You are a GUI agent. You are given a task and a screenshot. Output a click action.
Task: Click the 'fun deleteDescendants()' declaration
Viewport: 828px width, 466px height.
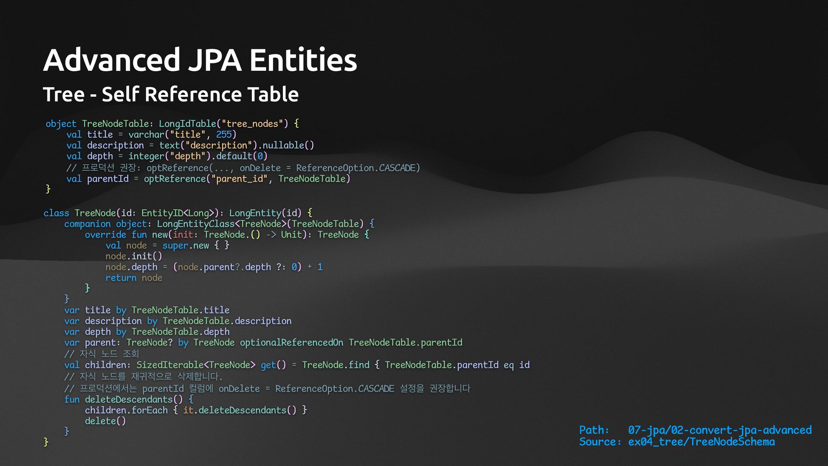pyautogui.click(x=129, y=400)
